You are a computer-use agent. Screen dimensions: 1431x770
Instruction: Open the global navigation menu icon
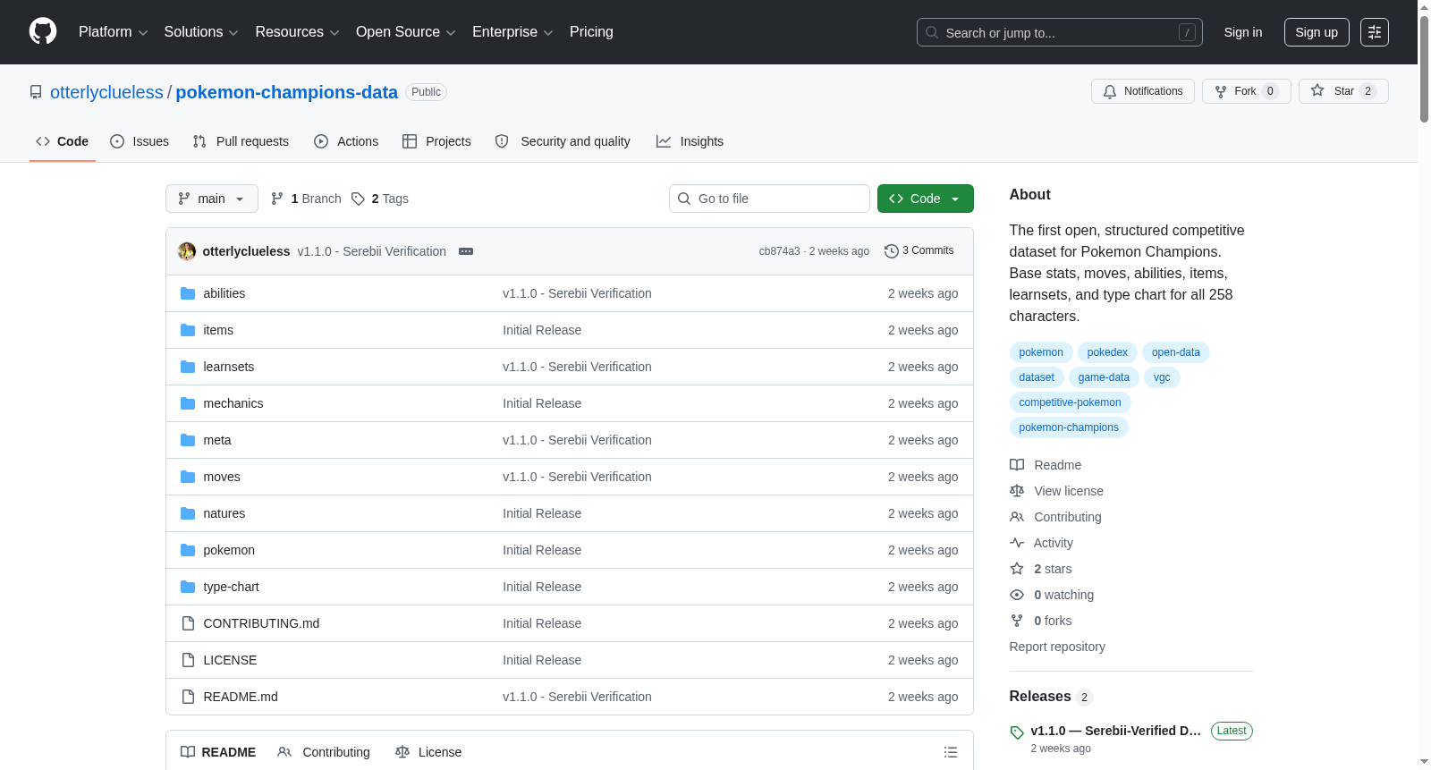1375,32
